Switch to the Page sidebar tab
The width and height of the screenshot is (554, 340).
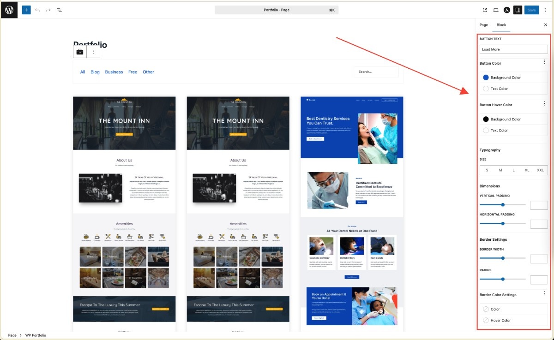click(484, 25)
